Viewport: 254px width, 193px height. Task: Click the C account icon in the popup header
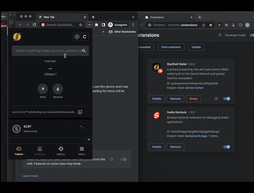pos(85,37)
